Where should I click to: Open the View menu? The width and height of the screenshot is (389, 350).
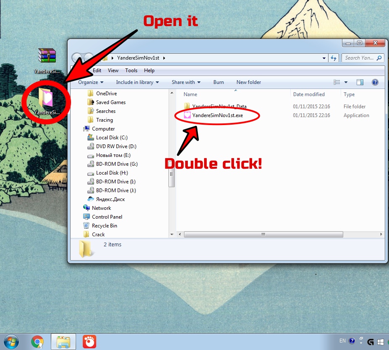tap(113, 71)
